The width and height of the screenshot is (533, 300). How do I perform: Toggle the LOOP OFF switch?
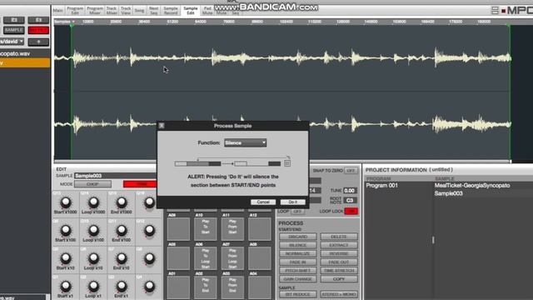pyautogui.click(x=297, y=212)
